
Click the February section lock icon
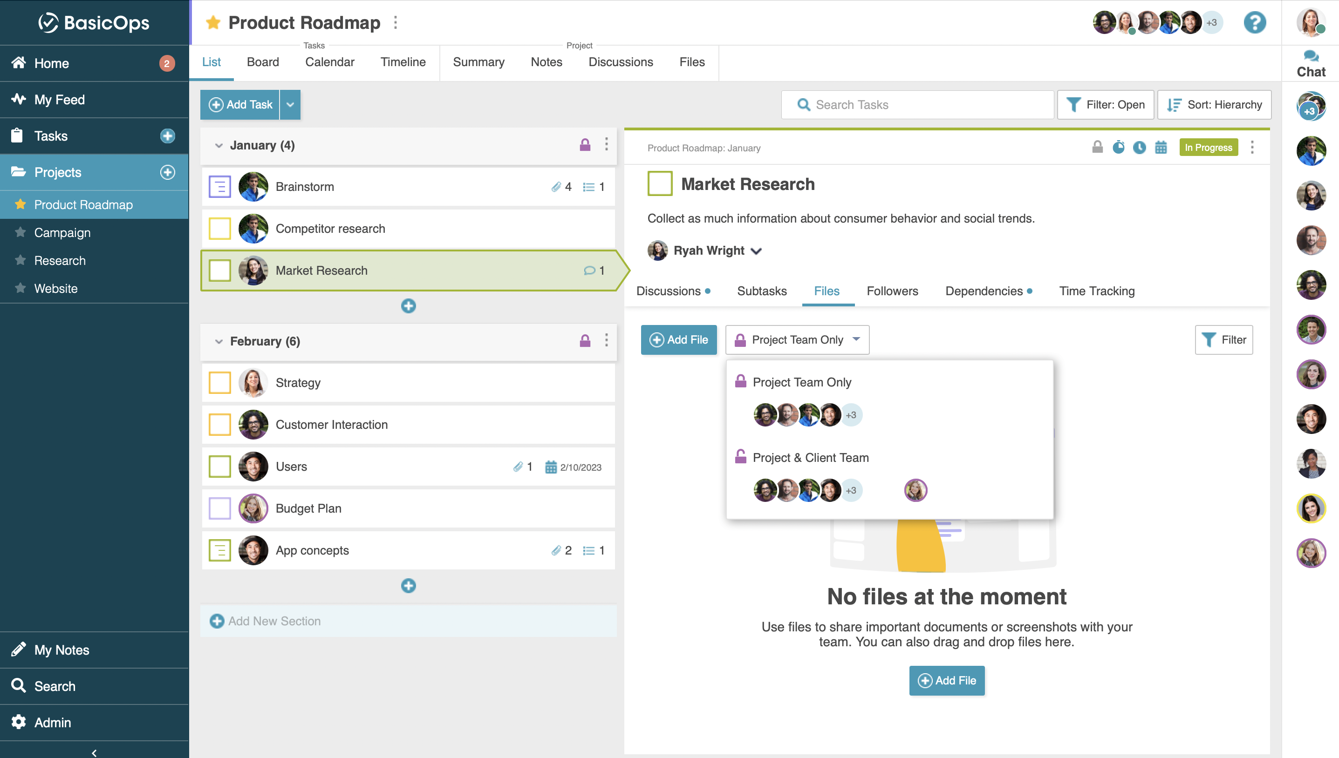(x=585, y=341)
